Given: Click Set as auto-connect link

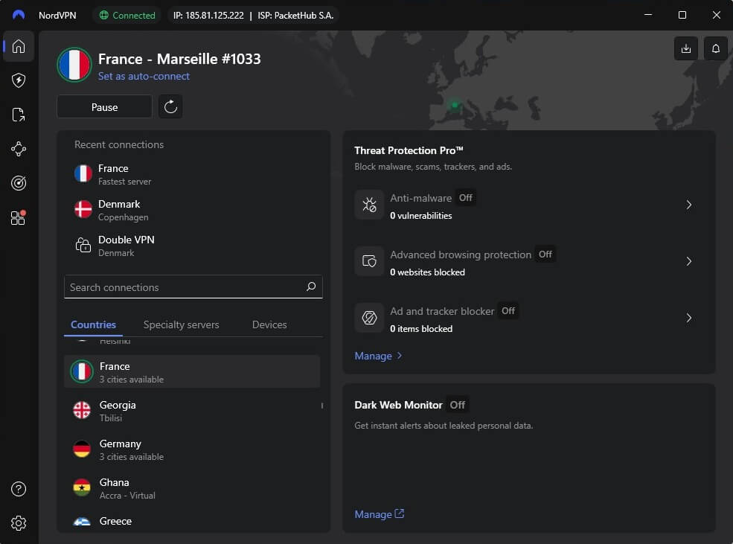Looking at the screenshot, I should pyautogui.click(x=144, y=76).
